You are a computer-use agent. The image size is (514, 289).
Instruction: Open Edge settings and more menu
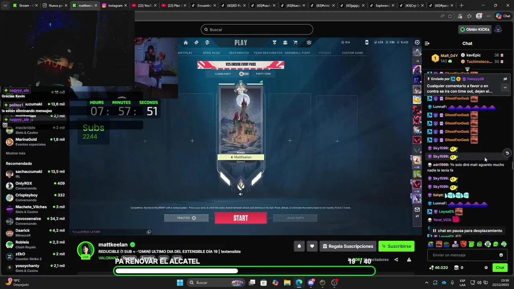point(488,16)
